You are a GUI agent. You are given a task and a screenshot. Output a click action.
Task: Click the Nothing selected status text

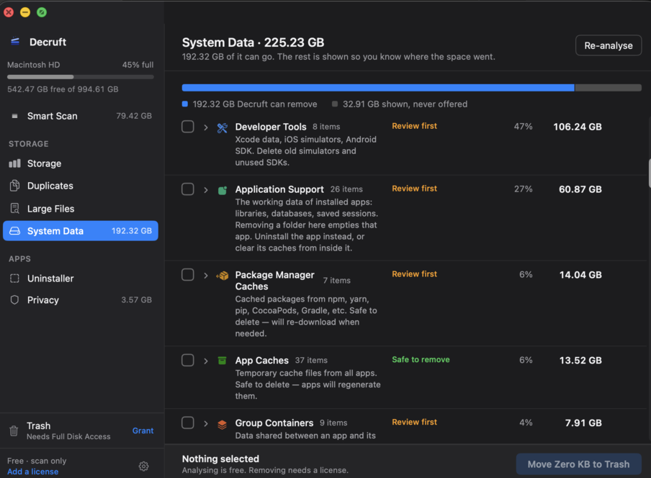coord(220,459)
